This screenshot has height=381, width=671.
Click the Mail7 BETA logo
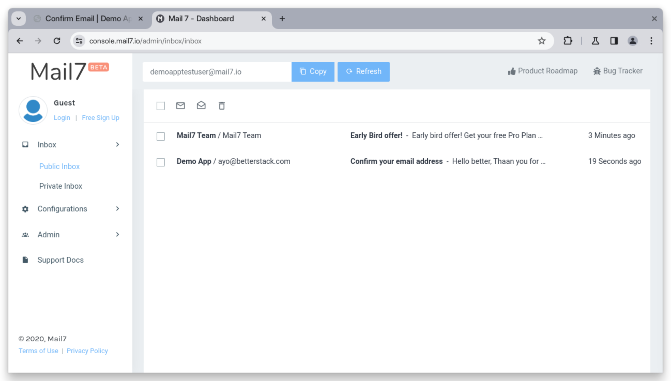click(70, 71)
